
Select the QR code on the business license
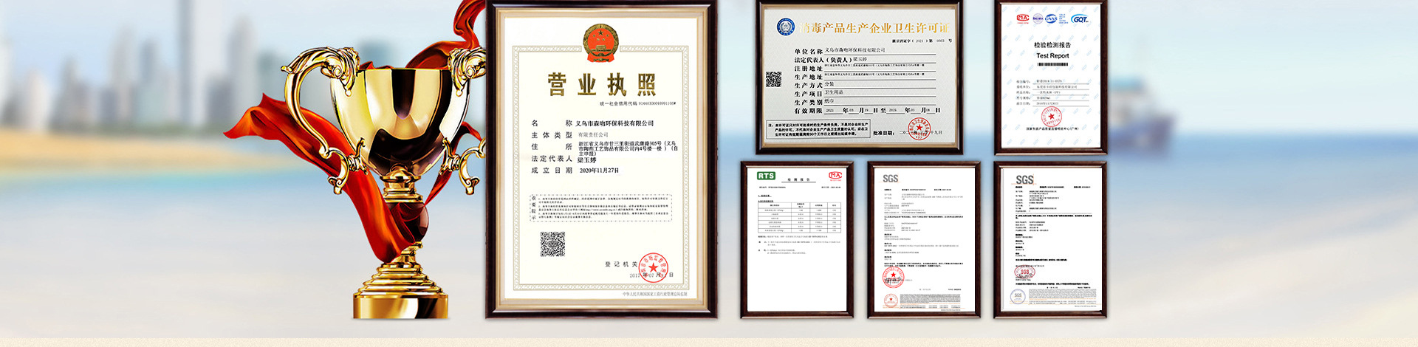(552, 244)
